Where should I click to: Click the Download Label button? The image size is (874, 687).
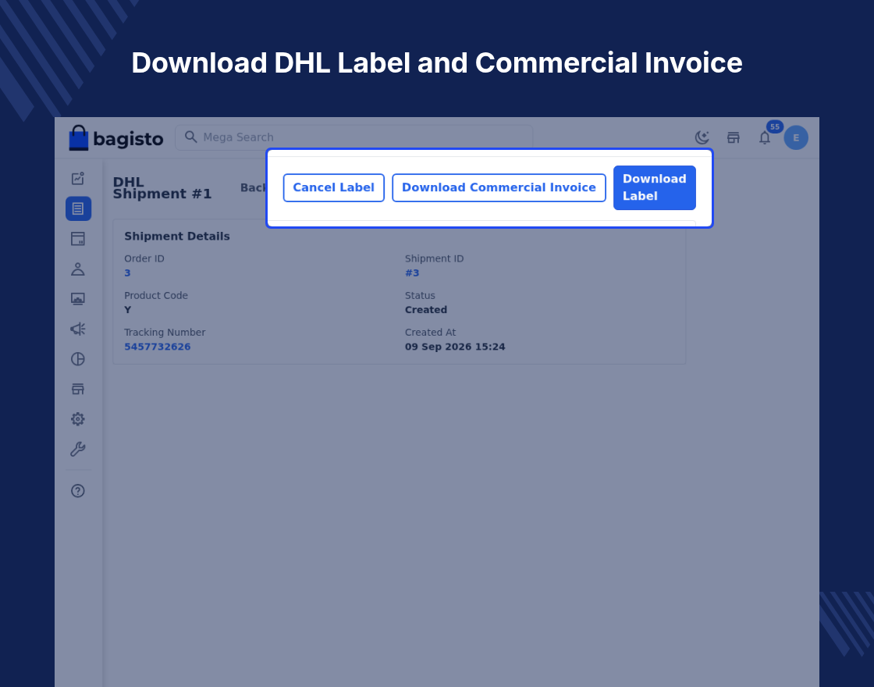pos(655,188)
